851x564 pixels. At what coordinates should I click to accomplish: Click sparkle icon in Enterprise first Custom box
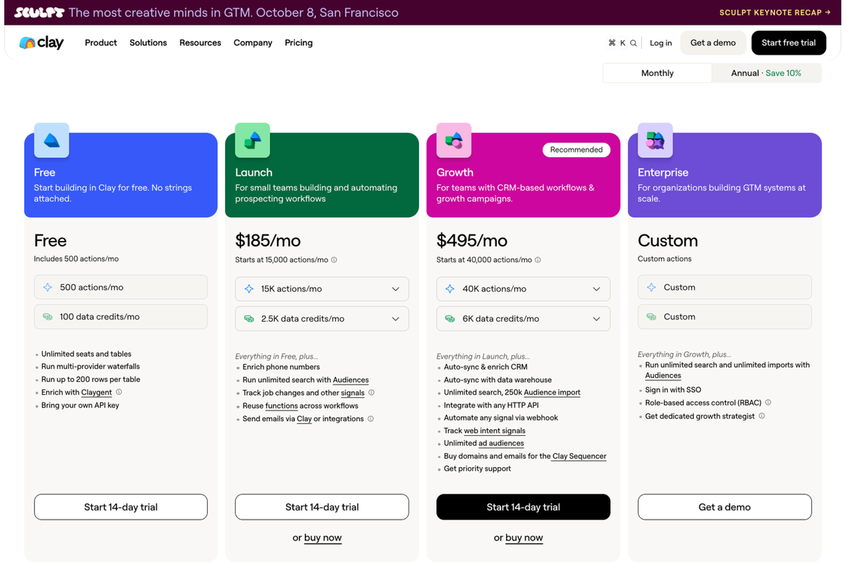tap(652, 287)
